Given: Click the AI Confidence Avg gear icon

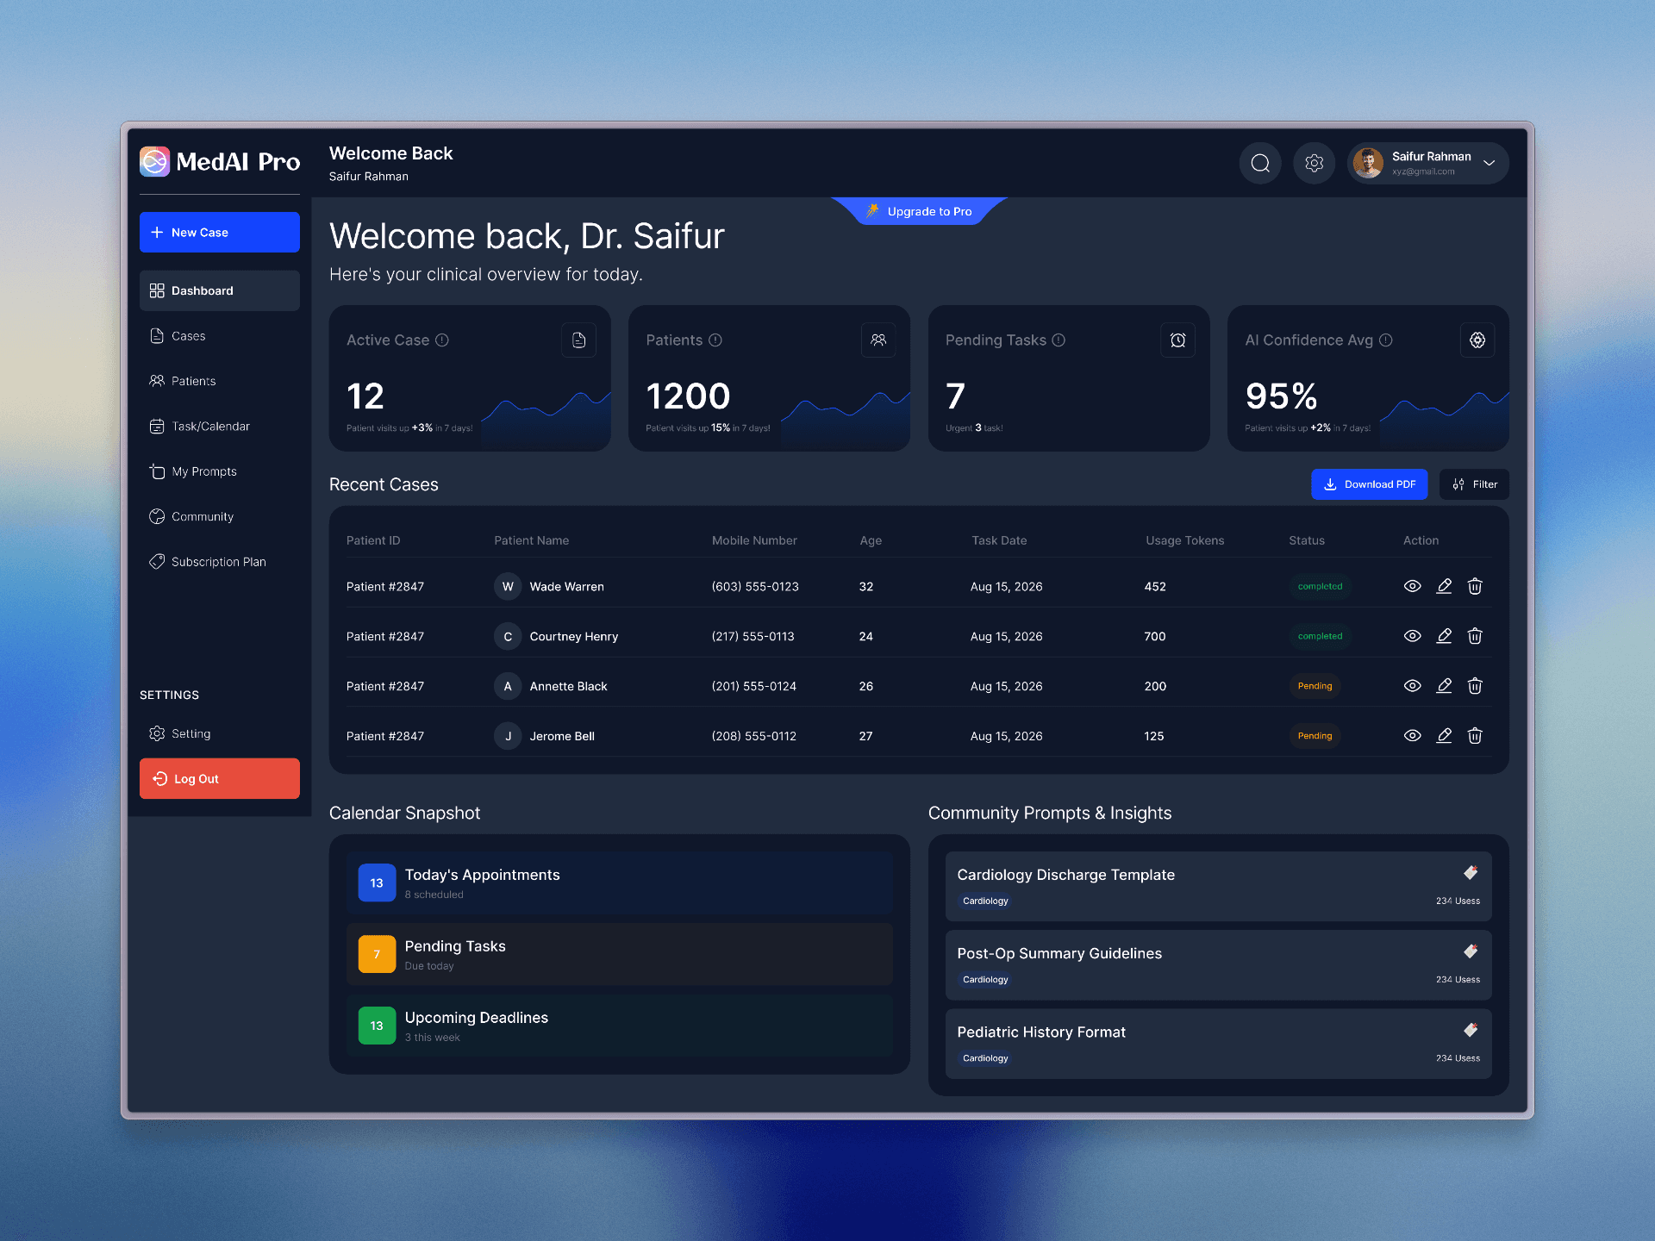Looking at the screenshot, I should (1477, 340).
